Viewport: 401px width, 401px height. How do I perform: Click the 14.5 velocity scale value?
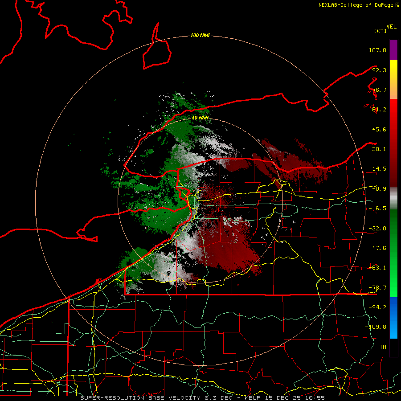(x=379, y=169)
